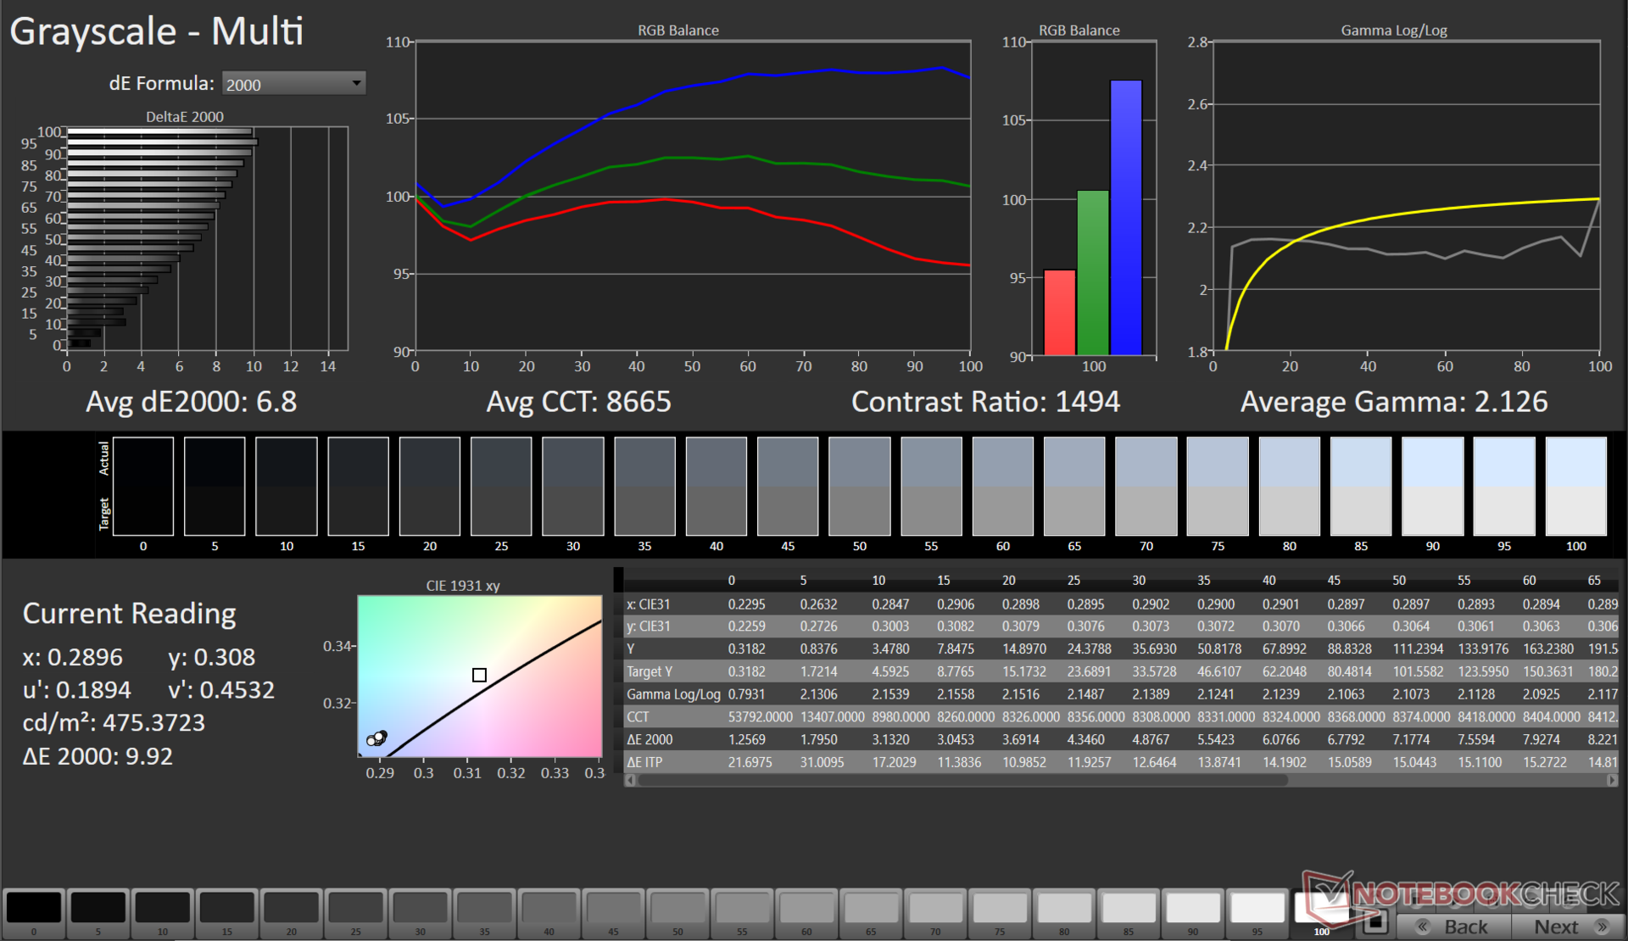Select the 30 percent gray patch at the bottom
Viewport: 1628px width, 941px height.
pyautogui.click(x=421, y=912)
